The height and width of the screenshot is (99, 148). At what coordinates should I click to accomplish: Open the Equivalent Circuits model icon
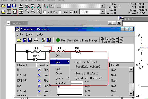click(14, 12)
